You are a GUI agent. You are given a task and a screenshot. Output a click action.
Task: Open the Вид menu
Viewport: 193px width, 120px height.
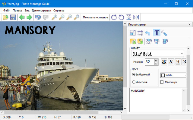pyautogui.click(x=27, y=11)
